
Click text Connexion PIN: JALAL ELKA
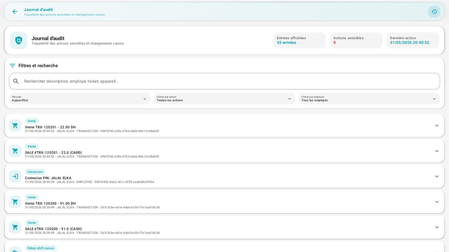tap(48, 178)
